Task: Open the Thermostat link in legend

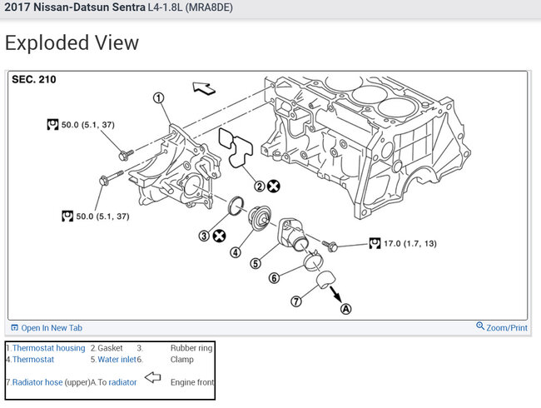Action: pos(33,360)
